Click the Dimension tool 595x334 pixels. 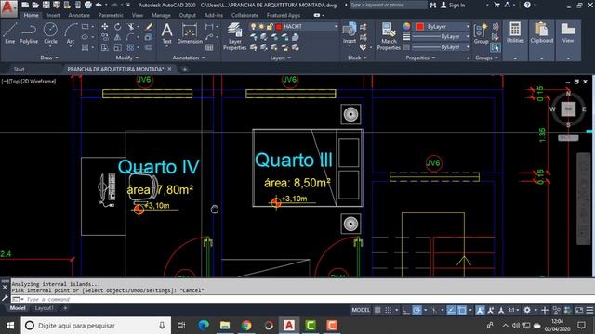190,33
